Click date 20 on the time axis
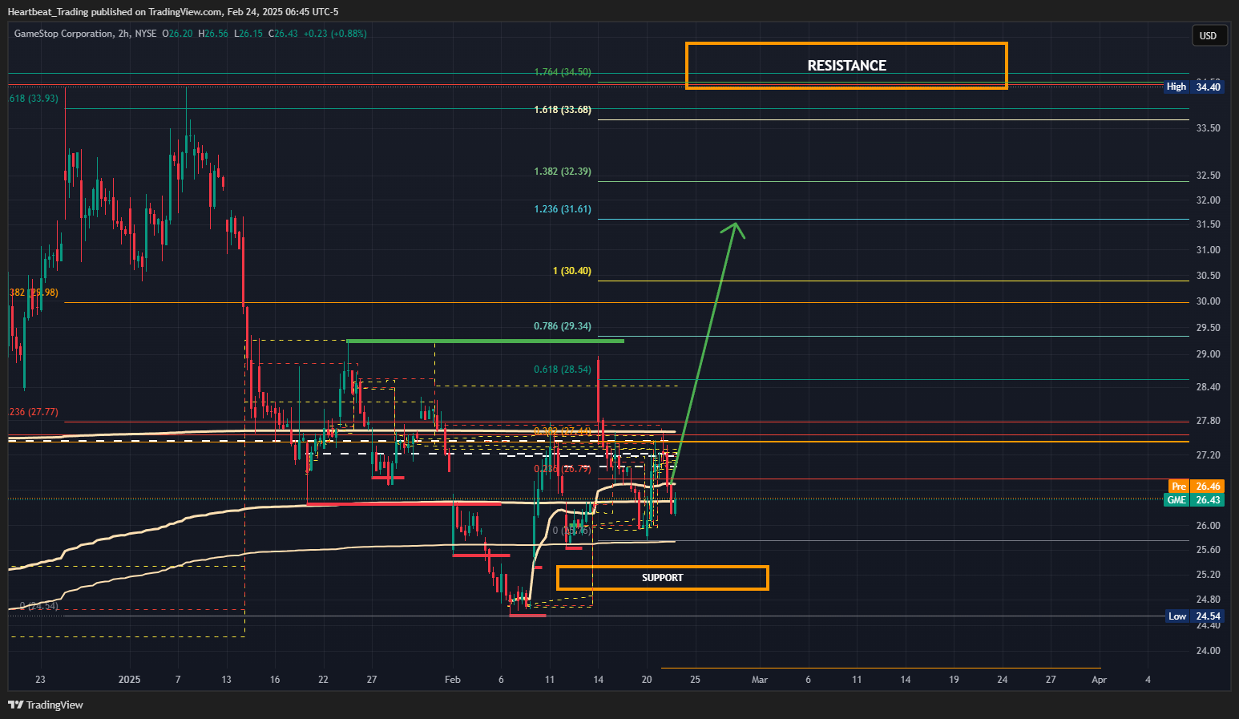This screenshot has height=719, width=1239. pos(647,680)
